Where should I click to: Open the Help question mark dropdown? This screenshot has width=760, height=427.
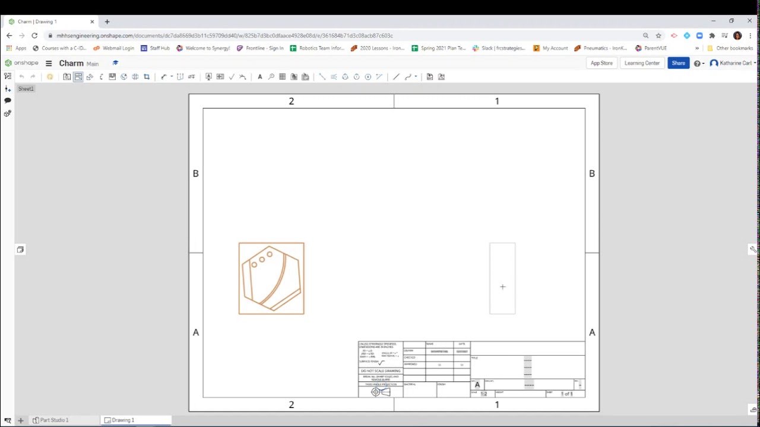[x=699, y=63]
